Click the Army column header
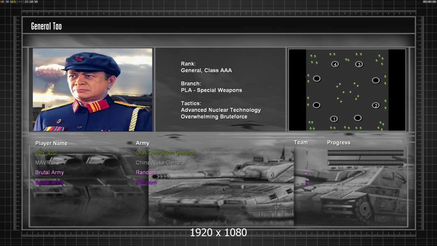437x246 pixels. point(143,143)
